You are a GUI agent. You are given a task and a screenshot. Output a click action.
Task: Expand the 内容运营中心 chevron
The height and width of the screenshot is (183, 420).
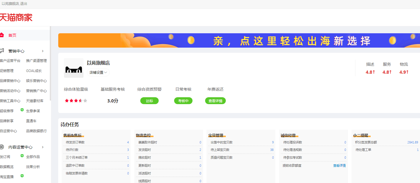point(43,147)
